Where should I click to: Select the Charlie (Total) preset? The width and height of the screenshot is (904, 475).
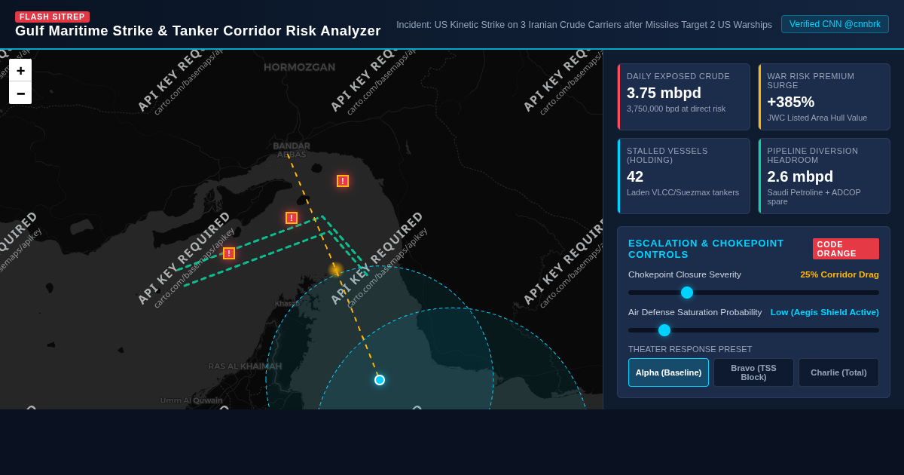point(838,372)
